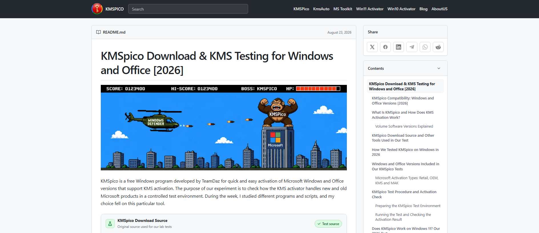Jump to 'KMSpico Download & KMS Testing' contents entry
This screenshot has width=539, height=233.
coord(405,86)
